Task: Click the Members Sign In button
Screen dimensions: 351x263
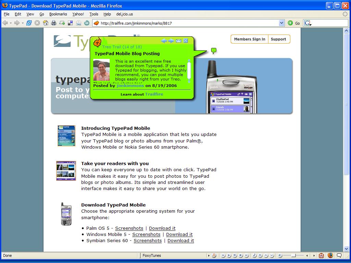Action: [250, 39]
